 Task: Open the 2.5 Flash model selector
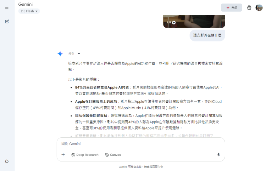coord(29,11)
